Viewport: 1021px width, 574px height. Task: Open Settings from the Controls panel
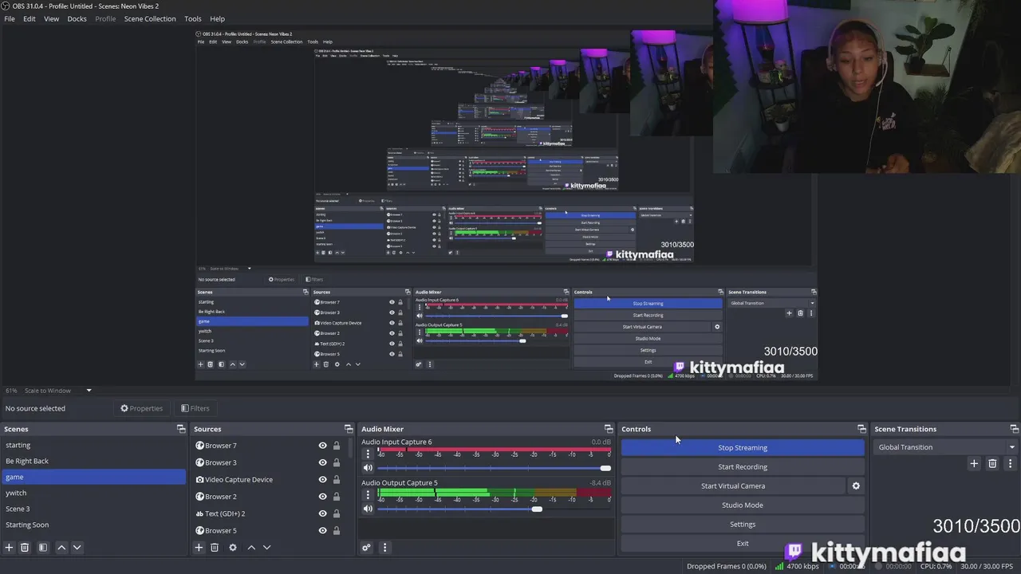743,524
